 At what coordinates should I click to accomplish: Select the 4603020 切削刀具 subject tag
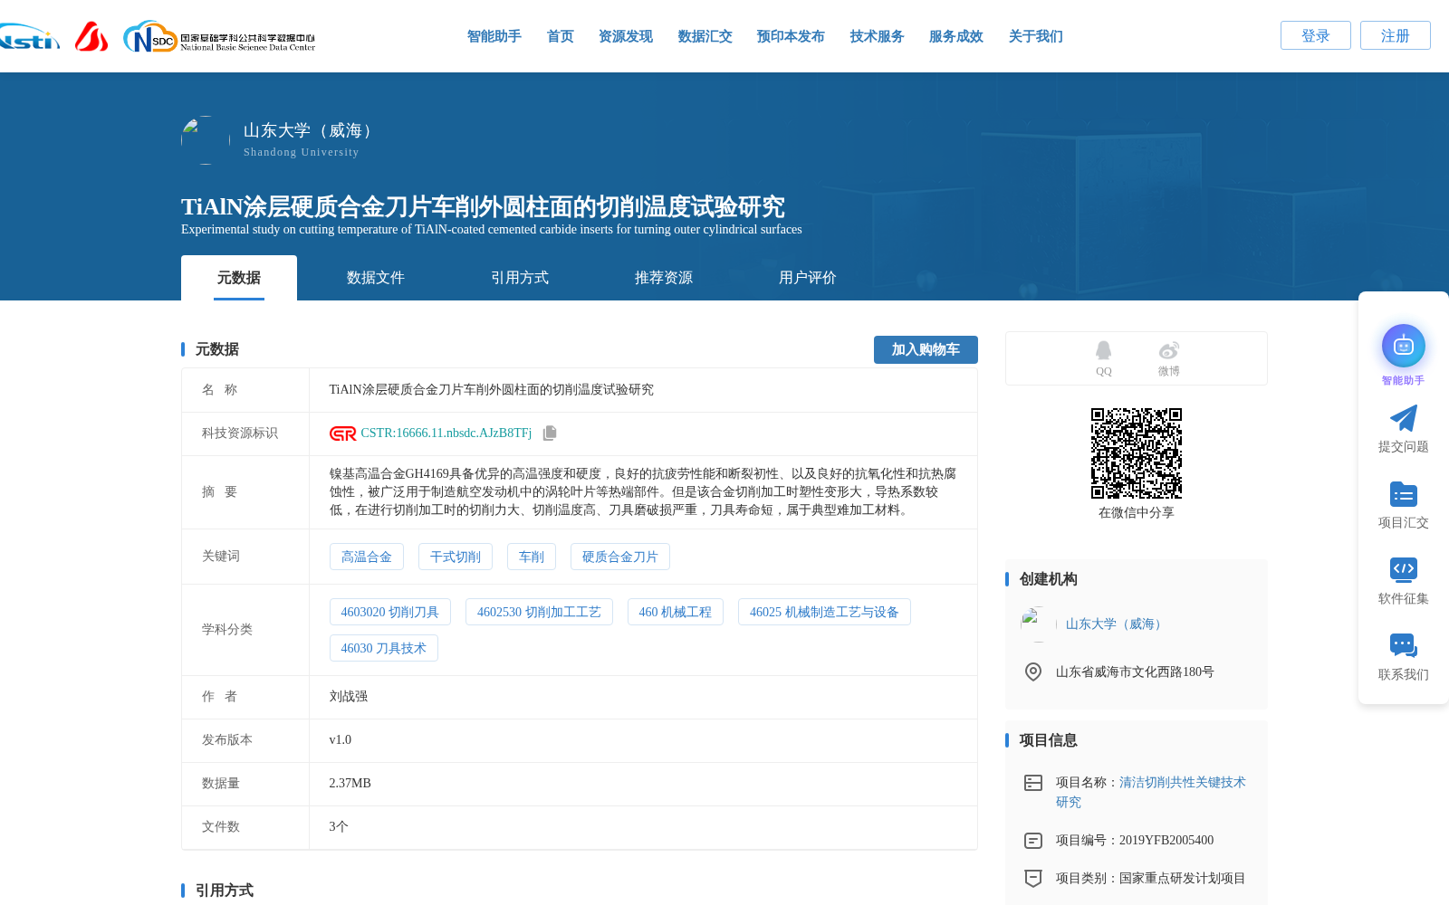390,612
